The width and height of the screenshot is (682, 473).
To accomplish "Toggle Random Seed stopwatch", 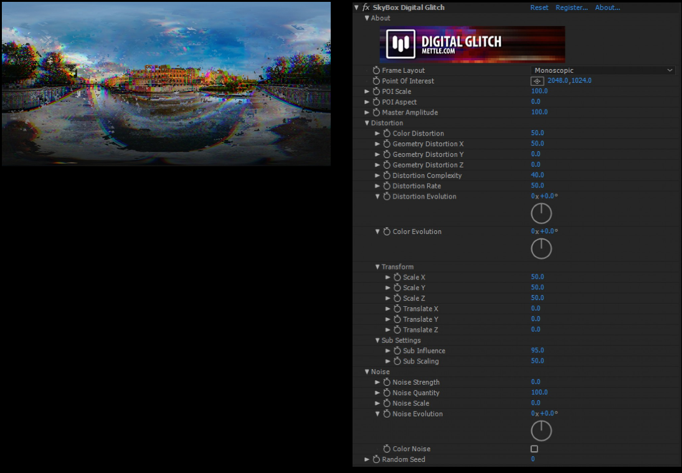I will tap(376, 459).
